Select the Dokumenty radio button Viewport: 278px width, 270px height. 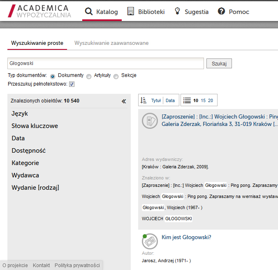(53, 76)
